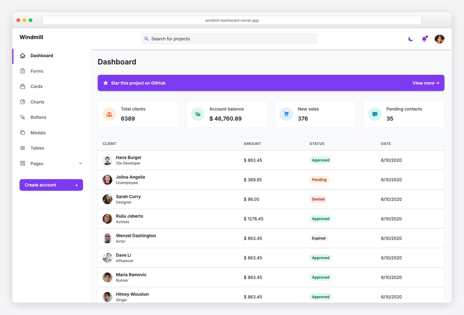Click the star icon in GitHub banner
Image resolution: width=464 pixels, height=315 pixels.
(106, 83)
